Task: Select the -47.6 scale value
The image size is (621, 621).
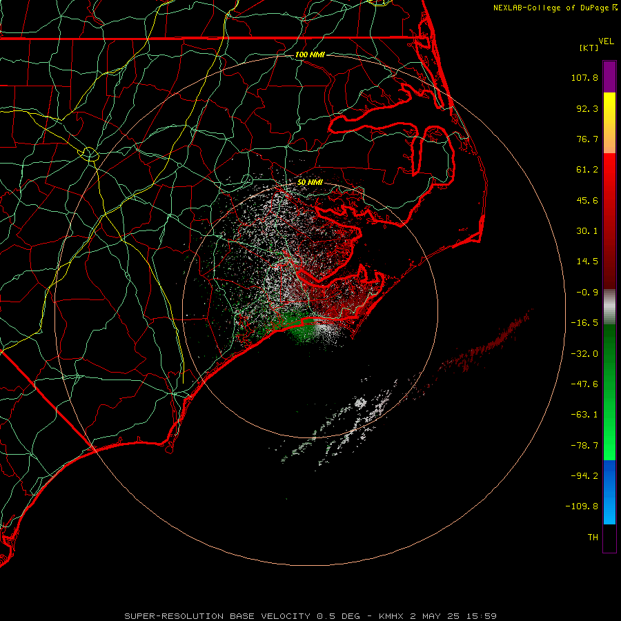Action: click(584, 384)
